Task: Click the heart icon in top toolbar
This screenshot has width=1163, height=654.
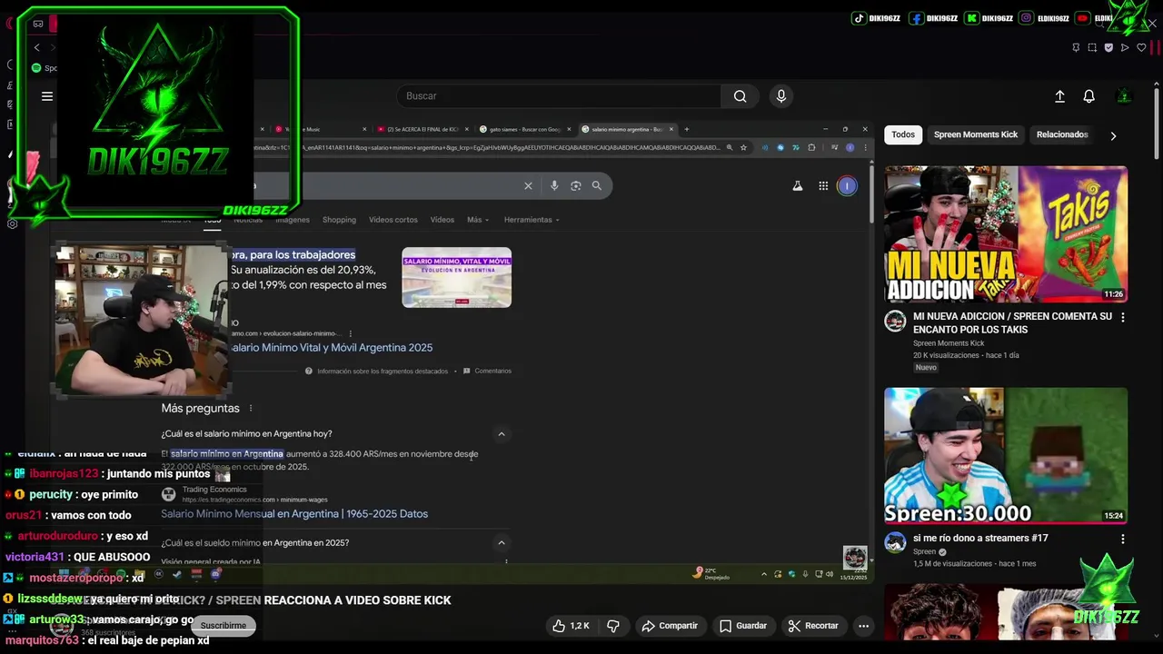Action: 1141,47
